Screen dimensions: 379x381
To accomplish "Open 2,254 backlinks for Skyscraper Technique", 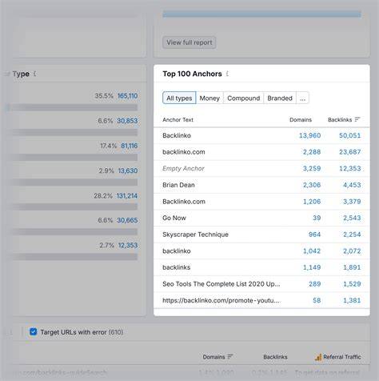I will [x=352, y=235].
